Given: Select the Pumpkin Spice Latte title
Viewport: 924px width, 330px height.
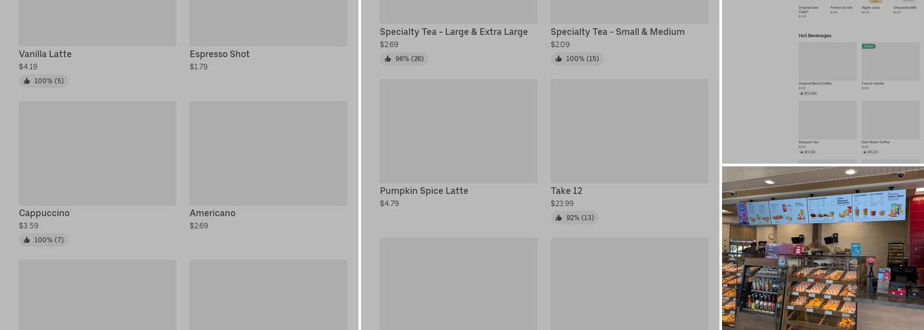Looking at the screenshot, I should (x=424, y=191).
